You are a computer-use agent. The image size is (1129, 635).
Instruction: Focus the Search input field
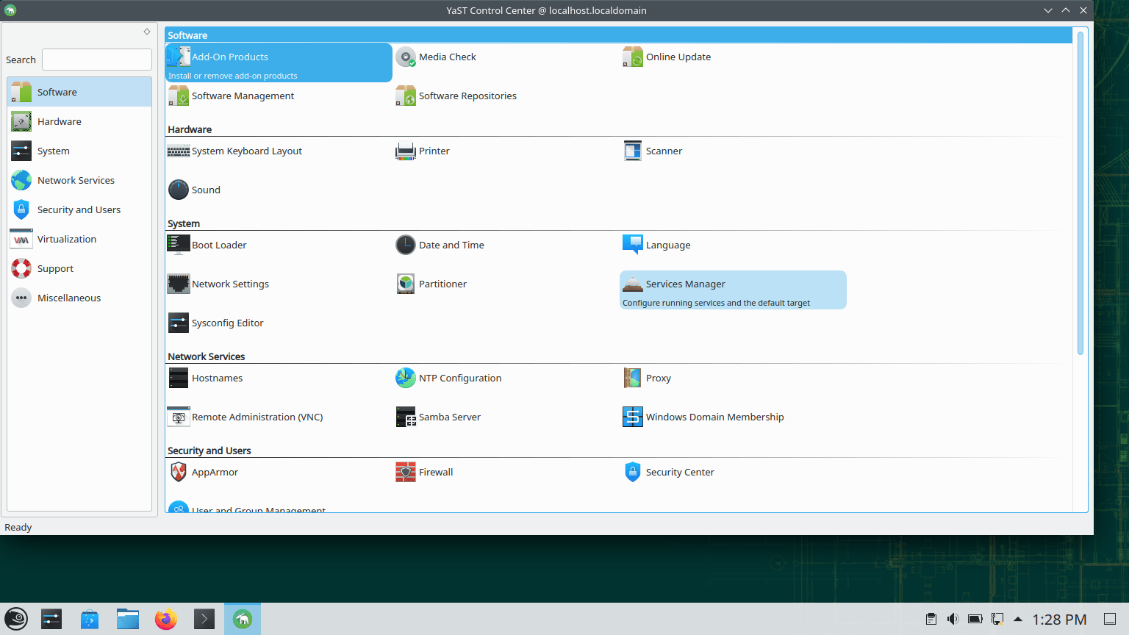(x=97, y=60)
